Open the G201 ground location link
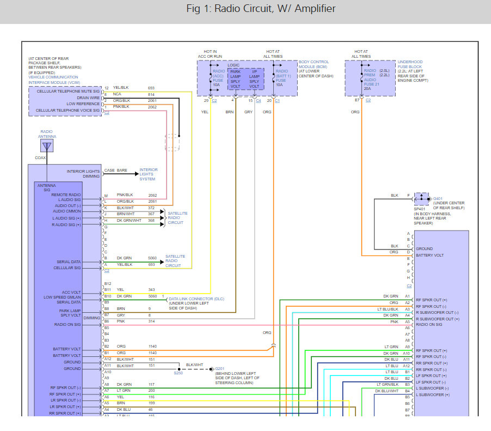This screenshot has width=491, height=431. coord(220,369)
